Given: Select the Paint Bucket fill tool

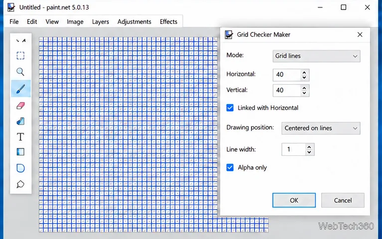Looking at the screenshot, I should tap(20, 121).
